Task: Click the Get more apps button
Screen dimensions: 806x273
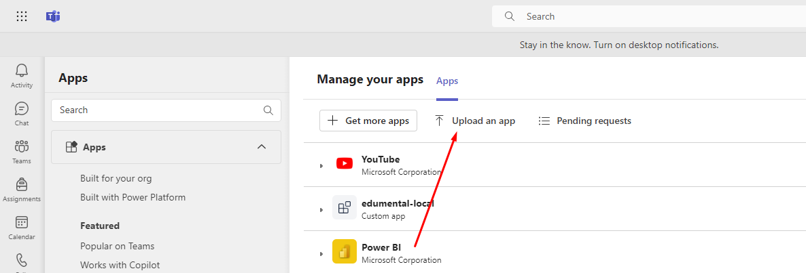Action: [368, 121]
